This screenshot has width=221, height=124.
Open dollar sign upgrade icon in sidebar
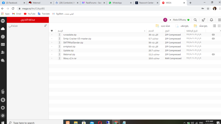(x=3, y=100)
